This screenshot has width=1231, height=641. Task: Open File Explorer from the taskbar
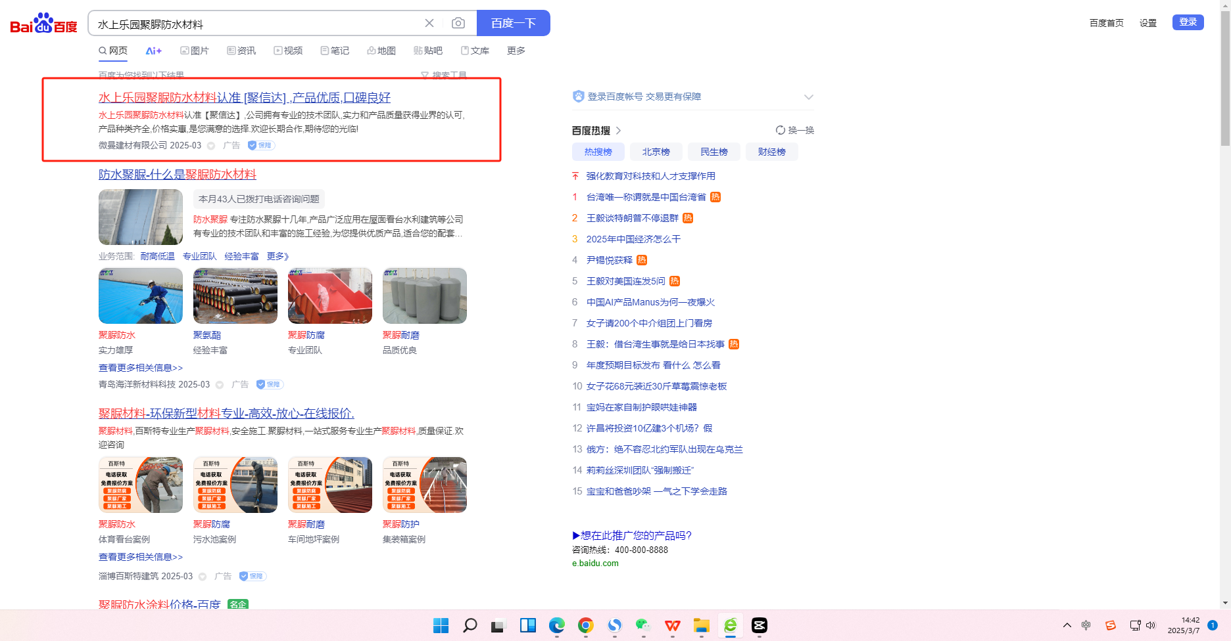[702, 625]
